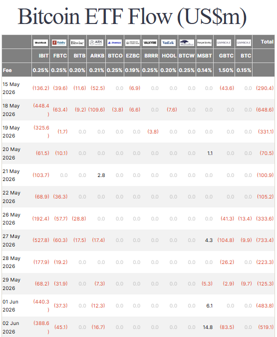
Task: Click the (109.6) ARKB value on 18 May
Action: point(96,109)
